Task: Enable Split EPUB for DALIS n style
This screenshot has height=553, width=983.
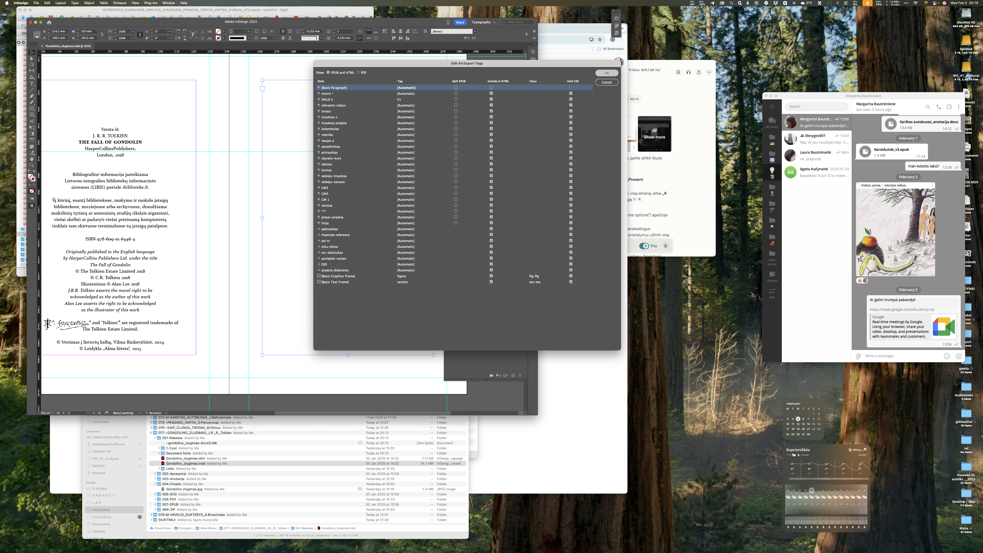Action: coord(456,99)
